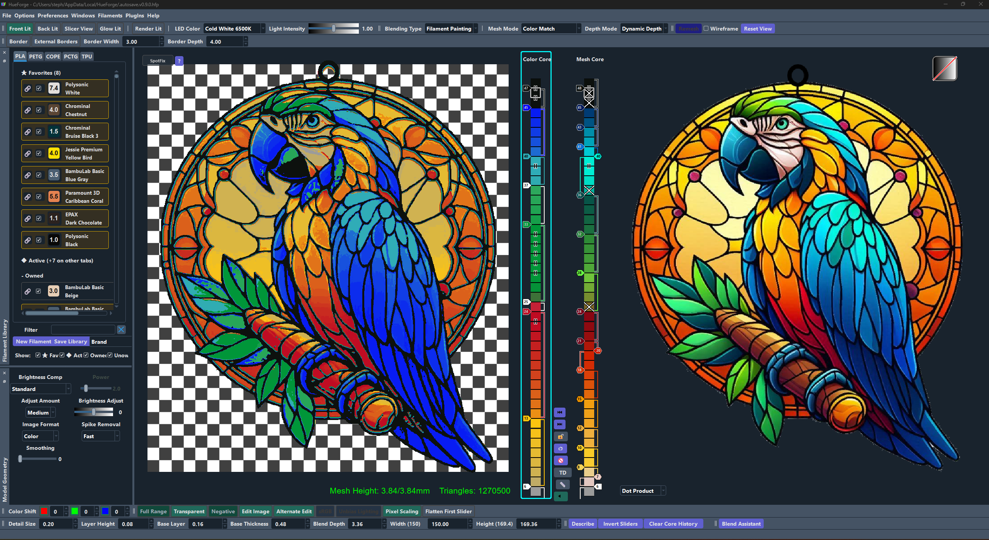This screenshot has width=989, height=540.
Task: Click the skip-to-start button beside Color Core
Action: click(x=560, y=412)
